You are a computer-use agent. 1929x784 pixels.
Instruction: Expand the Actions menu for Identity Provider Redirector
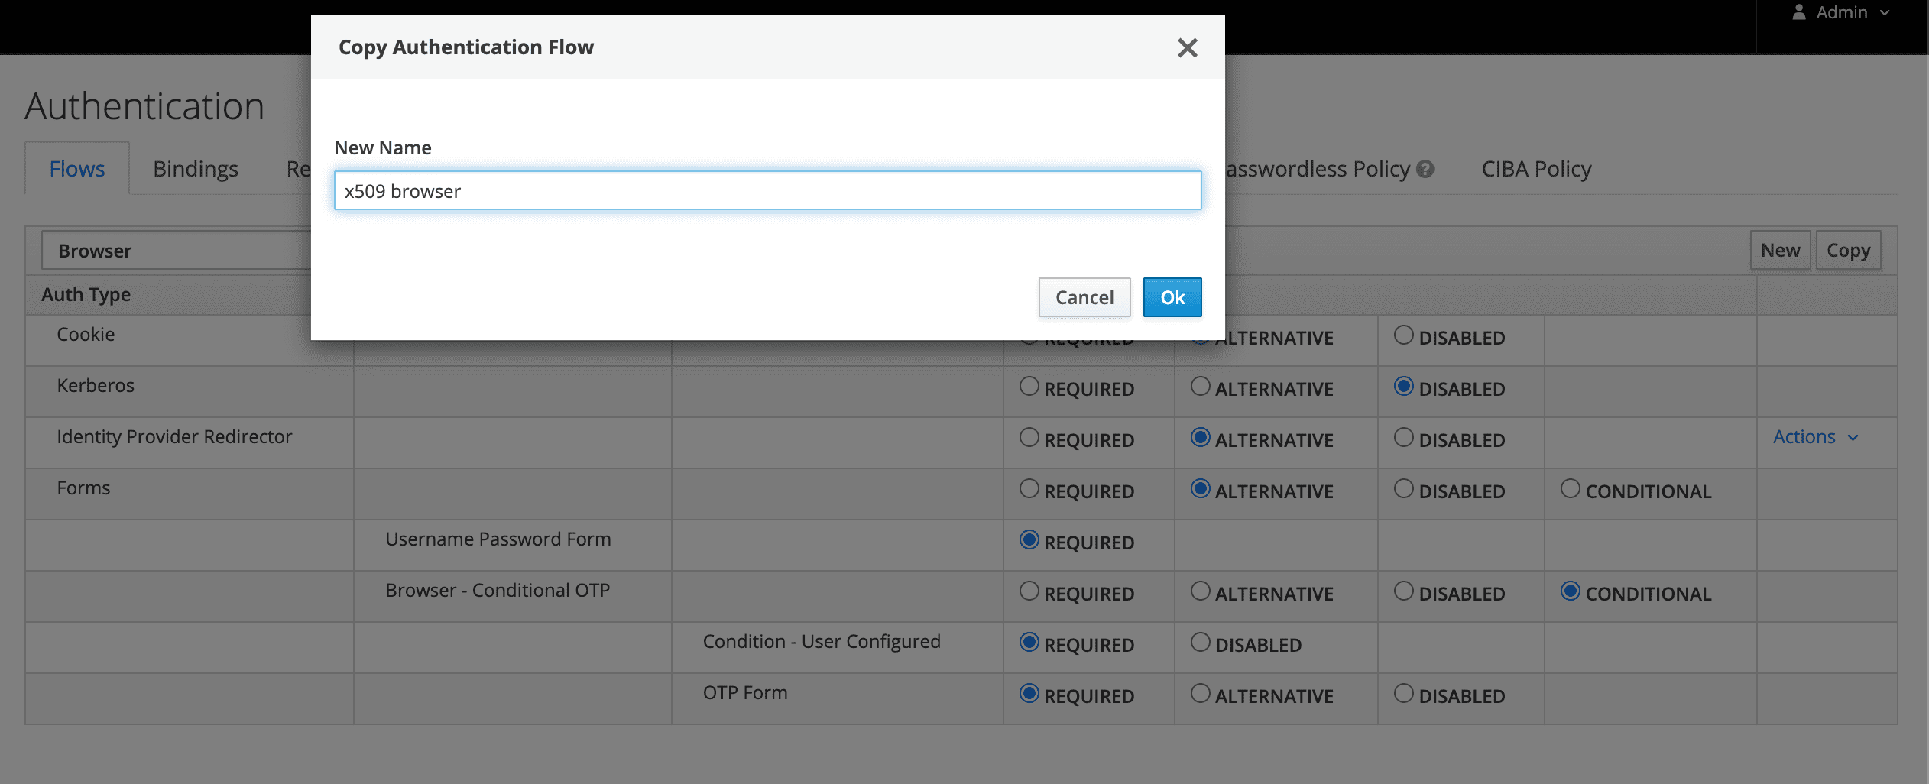click(1815, 437)
